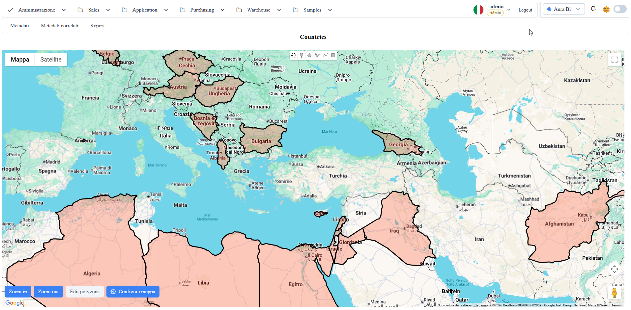Click the folder icon next to Samples
The height and width of the screenshot is (310, 631).
[x=296, y=10]
